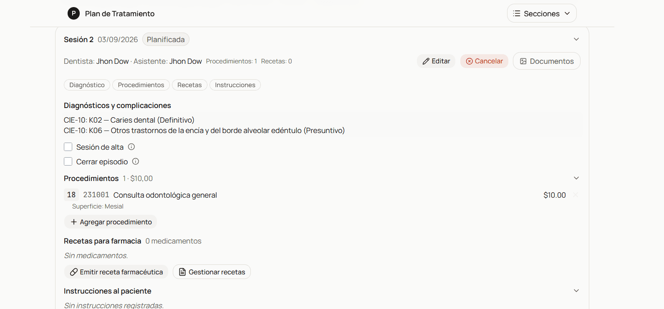Check the Sesión de alta checkbox
The height and width of the screenshot is (309, 664).
click(x=68, y=147)
